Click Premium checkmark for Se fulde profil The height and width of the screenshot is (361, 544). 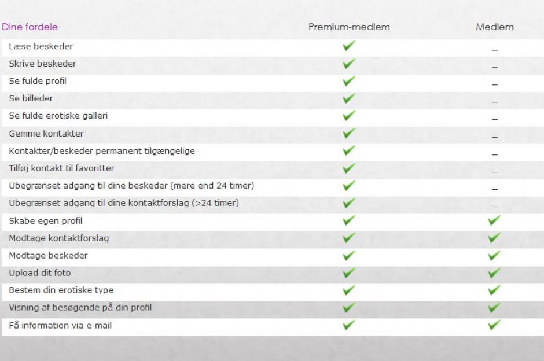348,81
